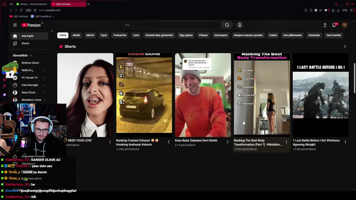356x200 pixels.
Task: Open Opera main menu logo
Action: tap(4, 4)
